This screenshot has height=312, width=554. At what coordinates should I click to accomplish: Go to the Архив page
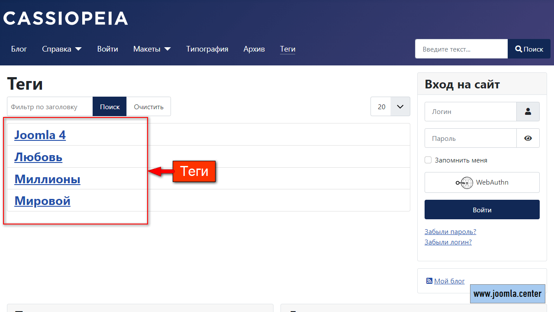coord(254,49)
